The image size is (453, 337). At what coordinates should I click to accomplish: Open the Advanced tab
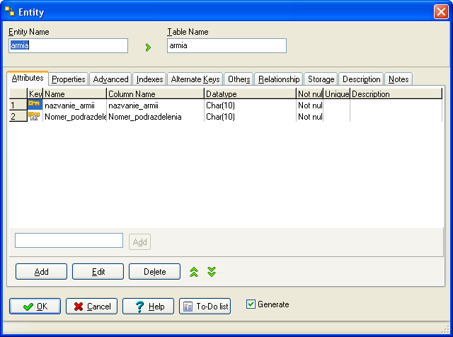point(110,79)
